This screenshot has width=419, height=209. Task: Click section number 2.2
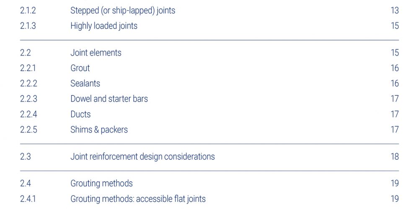(x=26, y=53)
